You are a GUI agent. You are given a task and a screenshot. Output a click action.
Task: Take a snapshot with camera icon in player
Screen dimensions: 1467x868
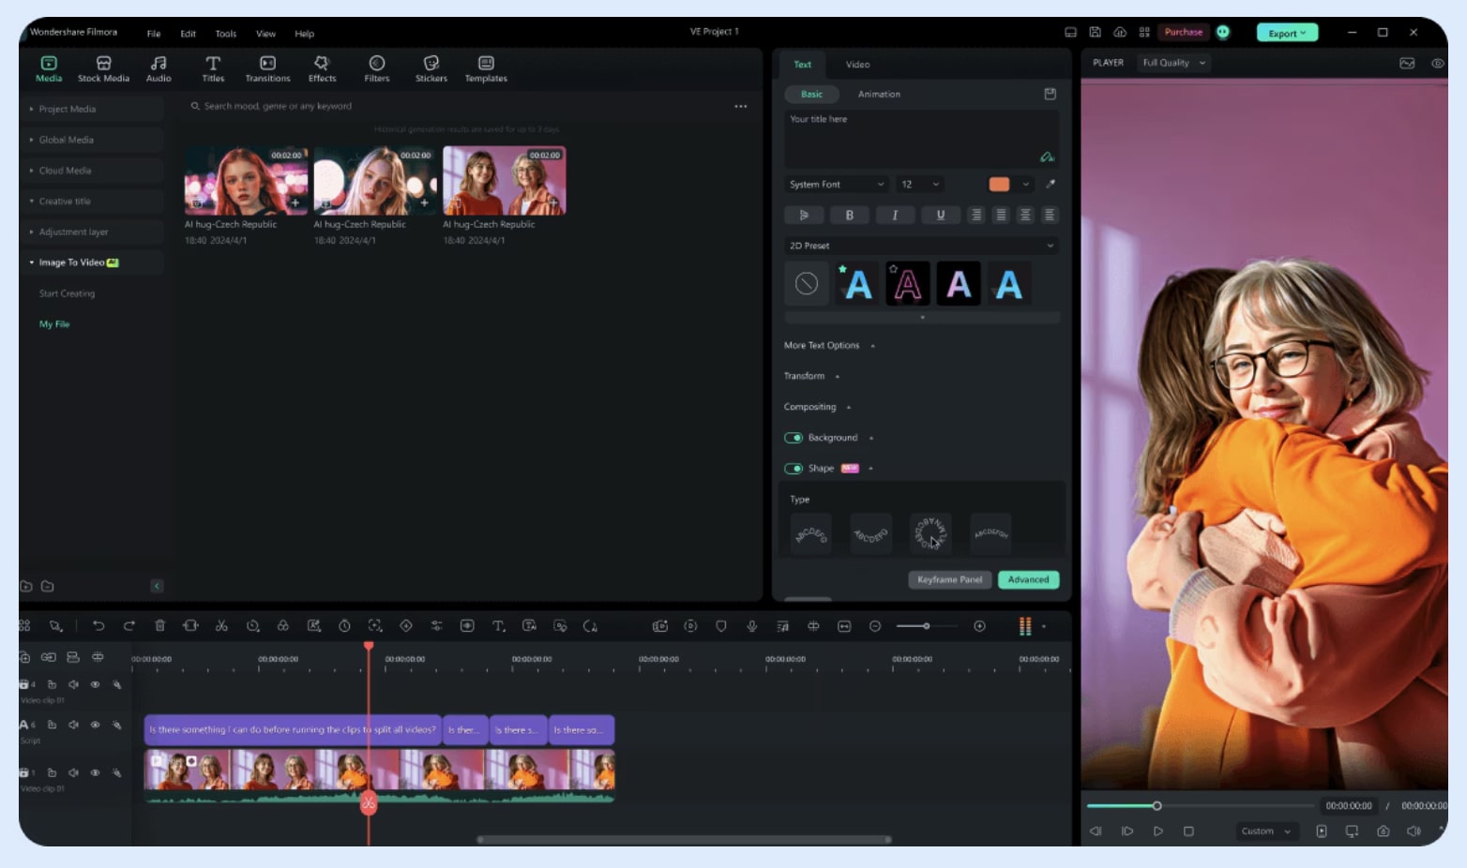tap(1383, 831)
